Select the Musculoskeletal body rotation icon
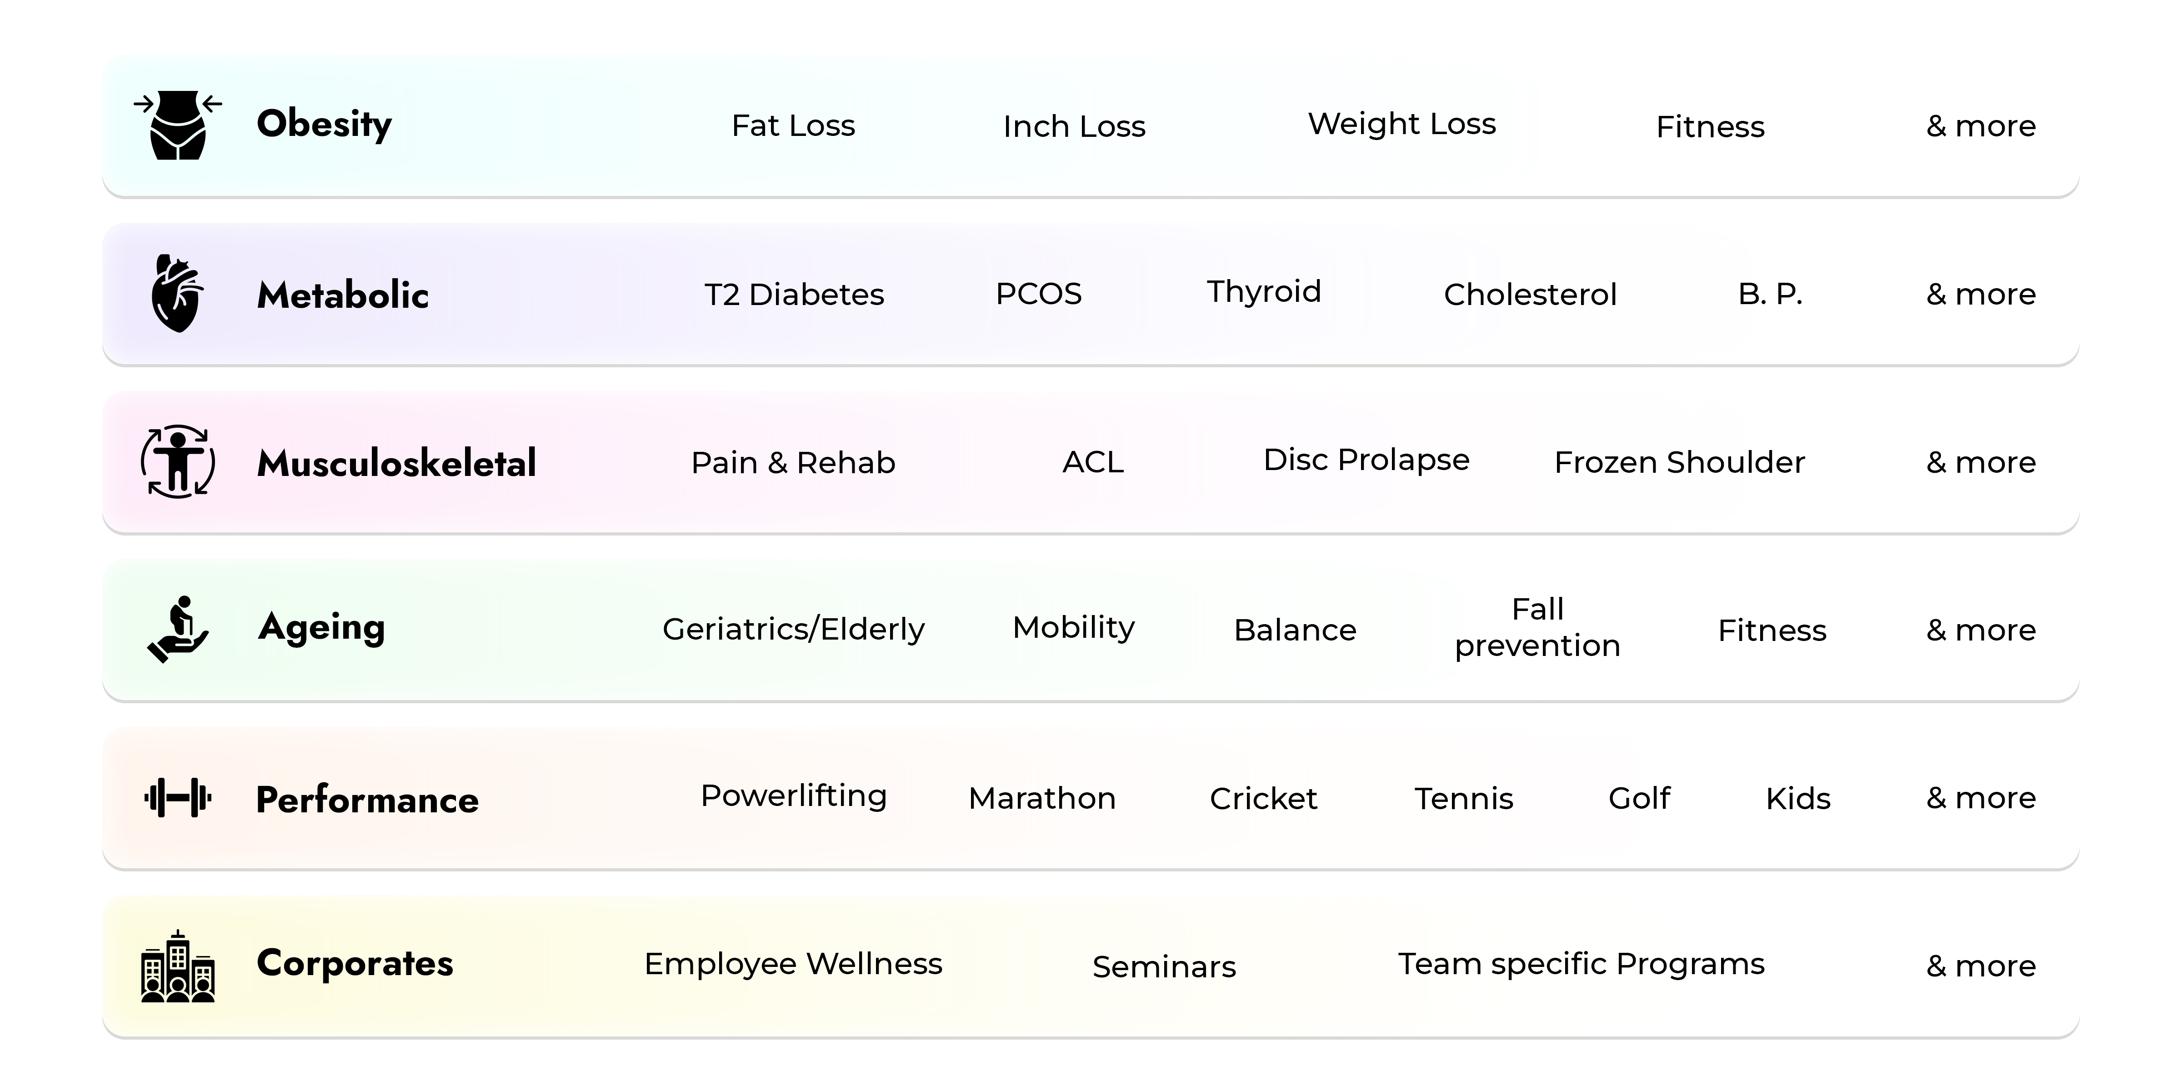Screen dimensions: 2182x1091 (x=178, y=462)
